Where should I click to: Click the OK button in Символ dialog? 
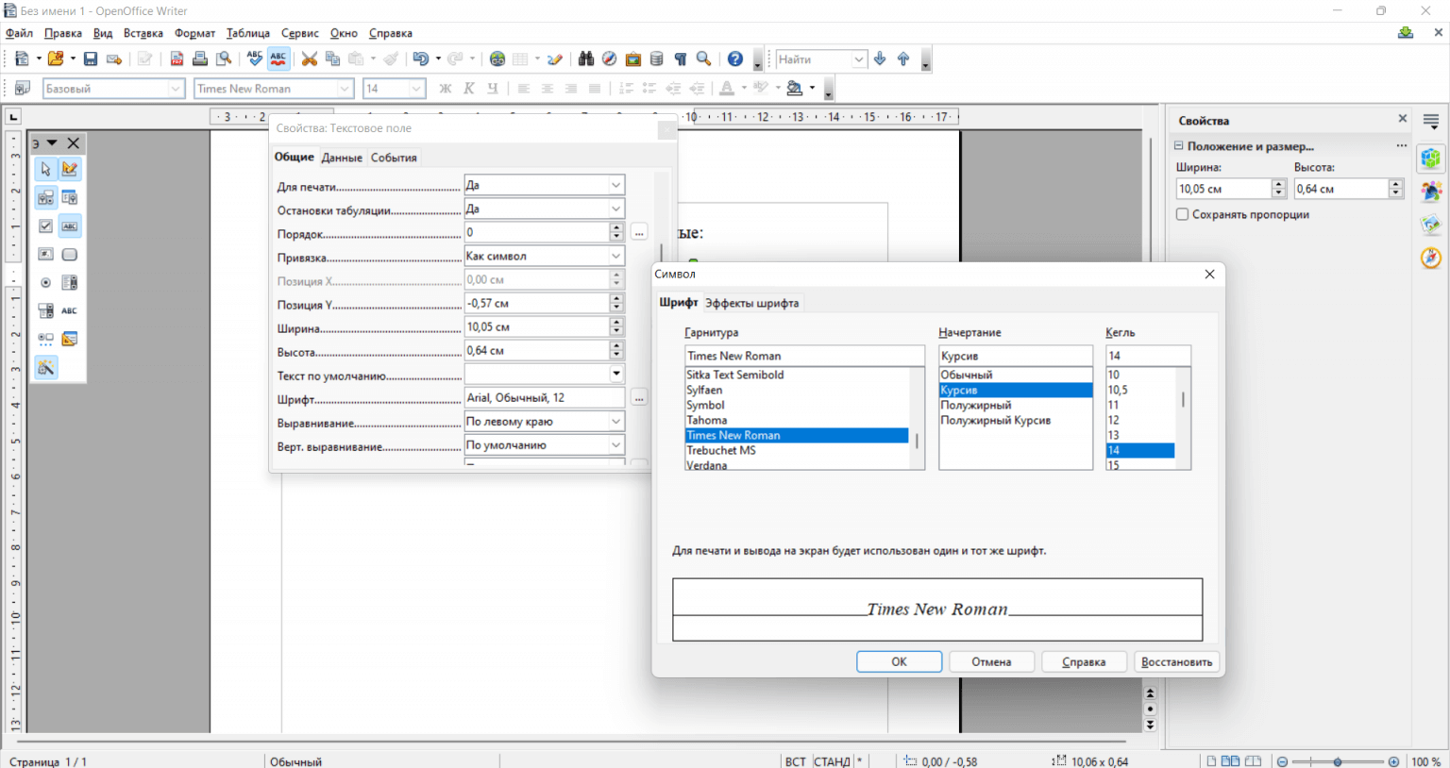[899, 662]
